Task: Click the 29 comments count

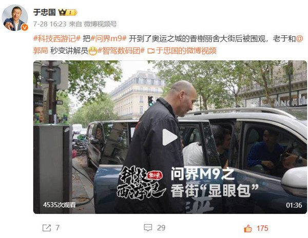Action: tap(161, 228)
